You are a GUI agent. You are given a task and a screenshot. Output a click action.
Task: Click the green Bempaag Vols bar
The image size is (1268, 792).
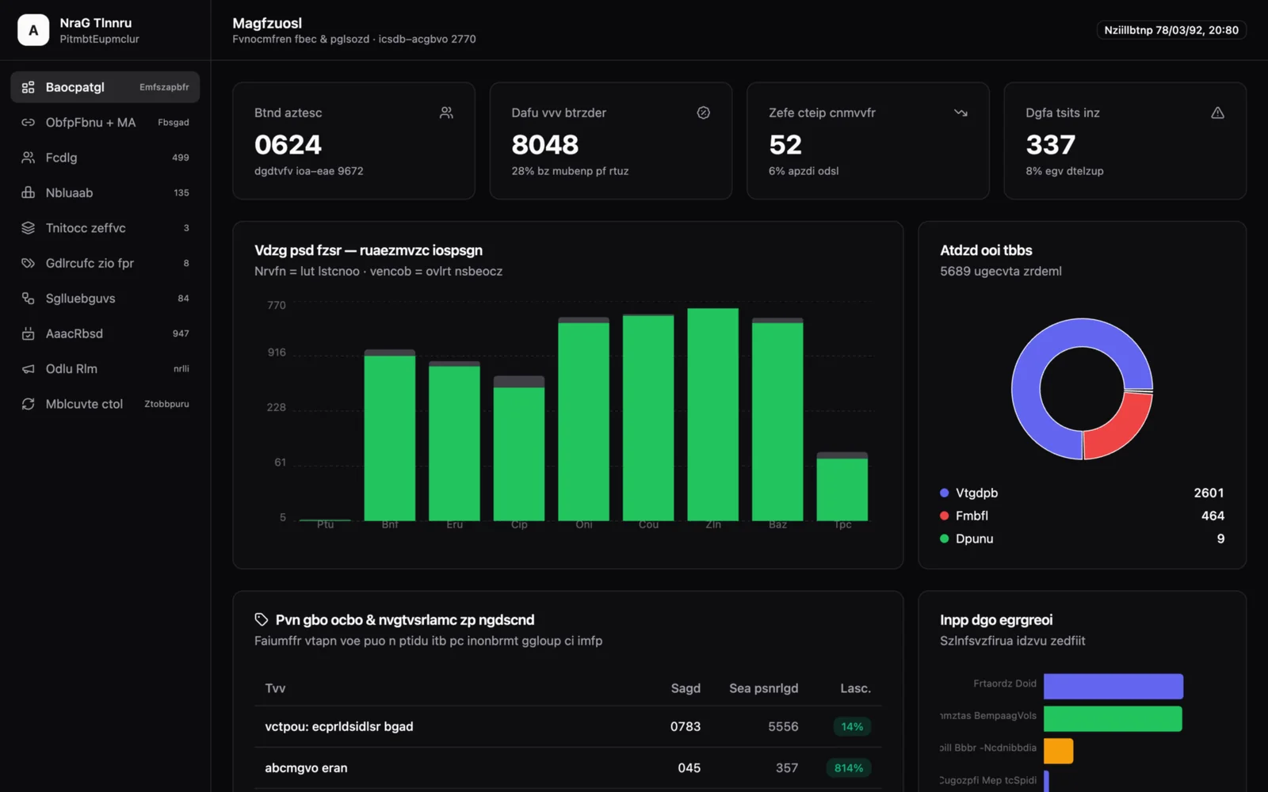pyautogui.click(x=1113, y=718)
